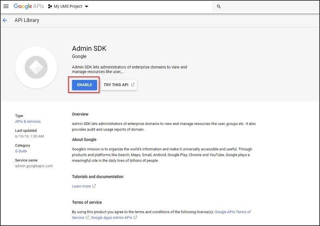Open the Google Apps Admin APIs link

[x=112, y=218]
